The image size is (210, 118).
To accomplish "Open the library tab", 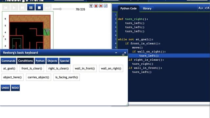I will 147,9.
